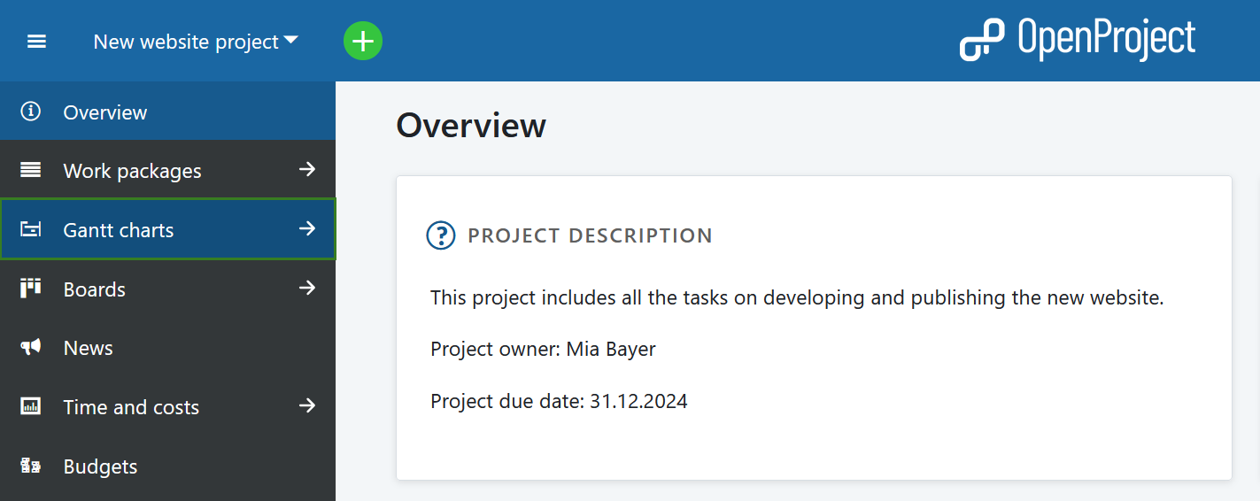Expand the Work packages submenu arrow
This screenshot has width=1260, height=501.
point(307,169)
